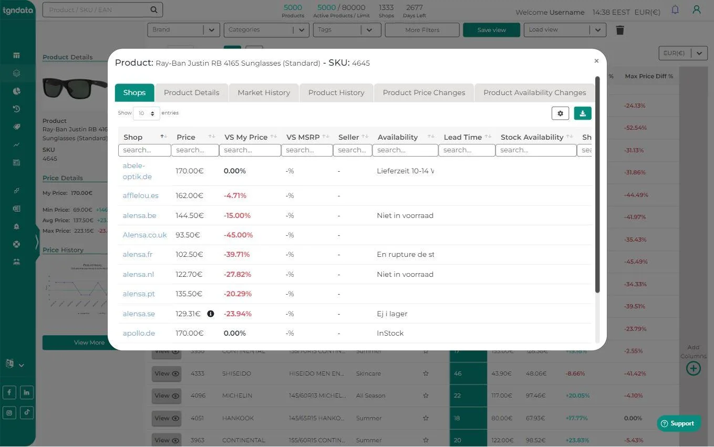
Task: Open the link chain icon in sidebar
Action: [x=16, y=191]
